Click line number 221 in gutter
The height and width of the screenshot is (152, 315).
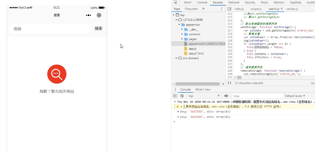pos(230,44)
